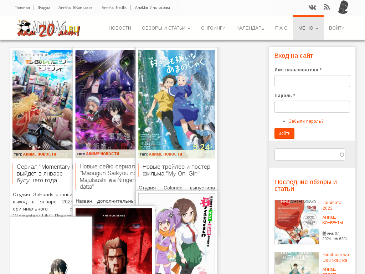
Task: Open the Танибата 2023 sidebar thumbnail
Action: 297,222
